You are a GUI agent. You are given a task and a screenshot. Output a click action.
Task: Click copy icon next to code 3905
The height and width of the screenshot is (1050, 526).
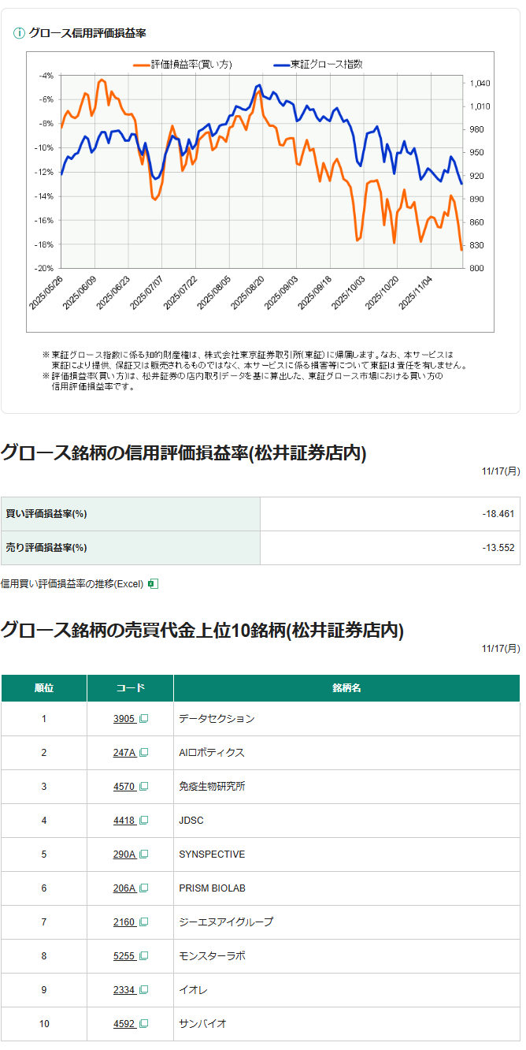pyautogui.click(x=144, y=719)
